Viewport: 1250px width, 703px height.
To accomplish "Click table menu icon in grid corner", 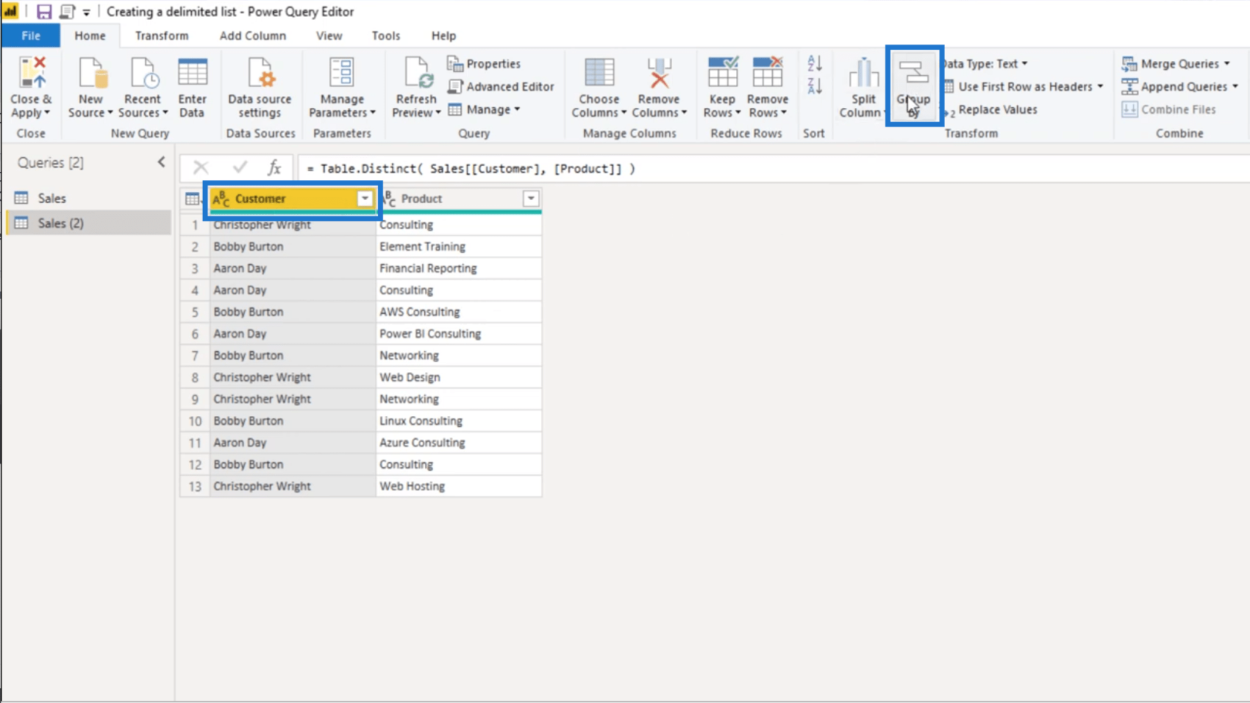I will [192, 199].
